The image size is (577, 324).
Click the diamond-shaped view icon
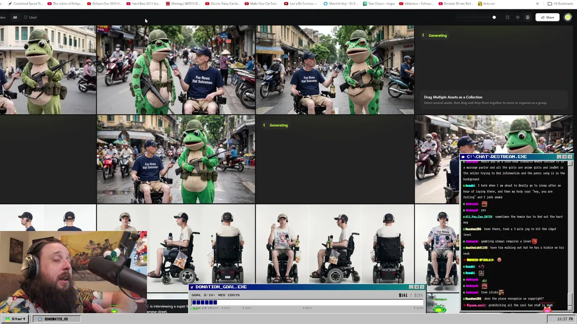click(517, 18)
